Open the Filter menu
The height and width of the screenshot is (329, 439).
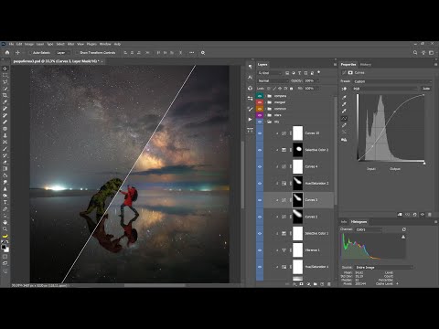tap(70, 44)
